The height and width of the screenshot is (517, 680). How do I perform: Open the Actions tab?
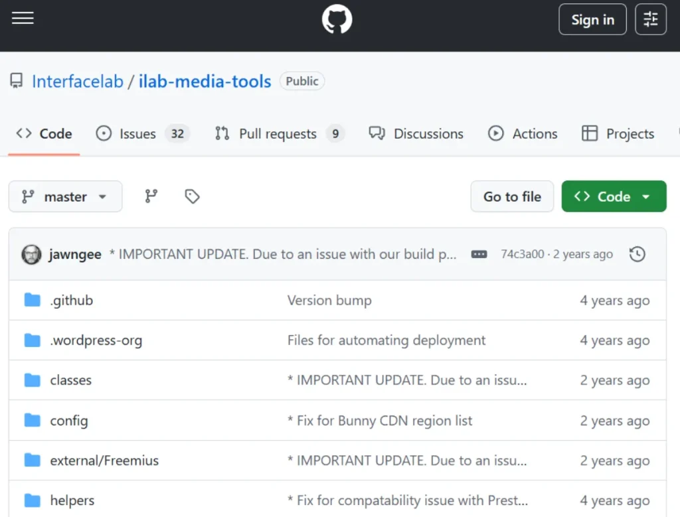(x=522, y=133)
